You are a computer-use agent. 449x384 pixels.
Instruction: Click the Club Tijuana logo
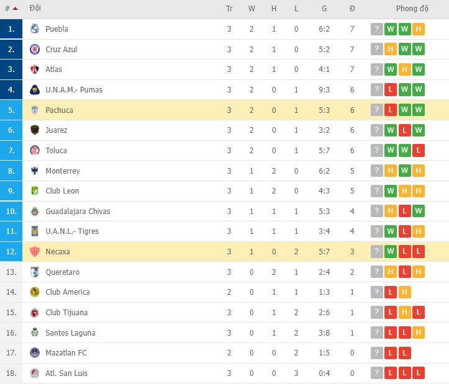coord(35,313)
